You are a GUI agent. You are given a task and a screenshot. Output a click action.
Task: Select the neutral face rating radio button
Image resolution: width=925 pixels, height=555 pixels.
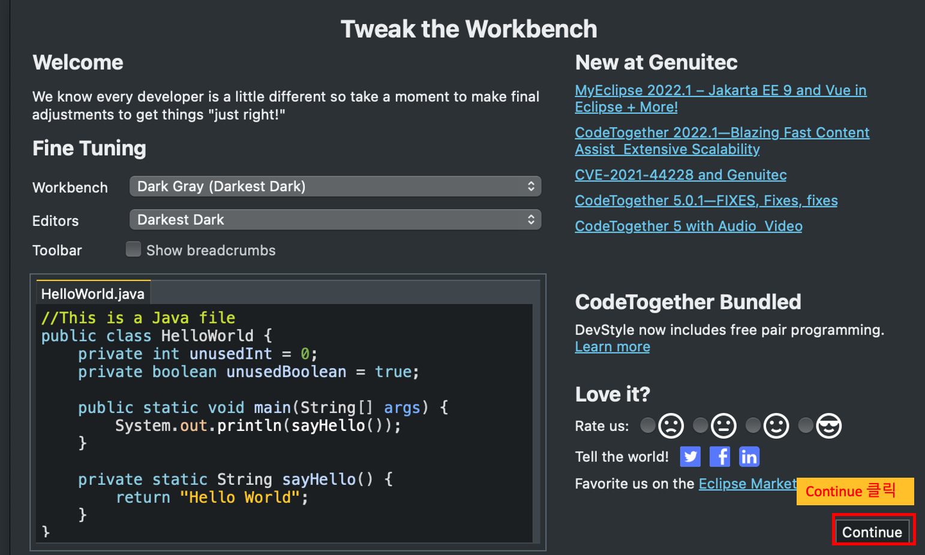tap(700, 425)
